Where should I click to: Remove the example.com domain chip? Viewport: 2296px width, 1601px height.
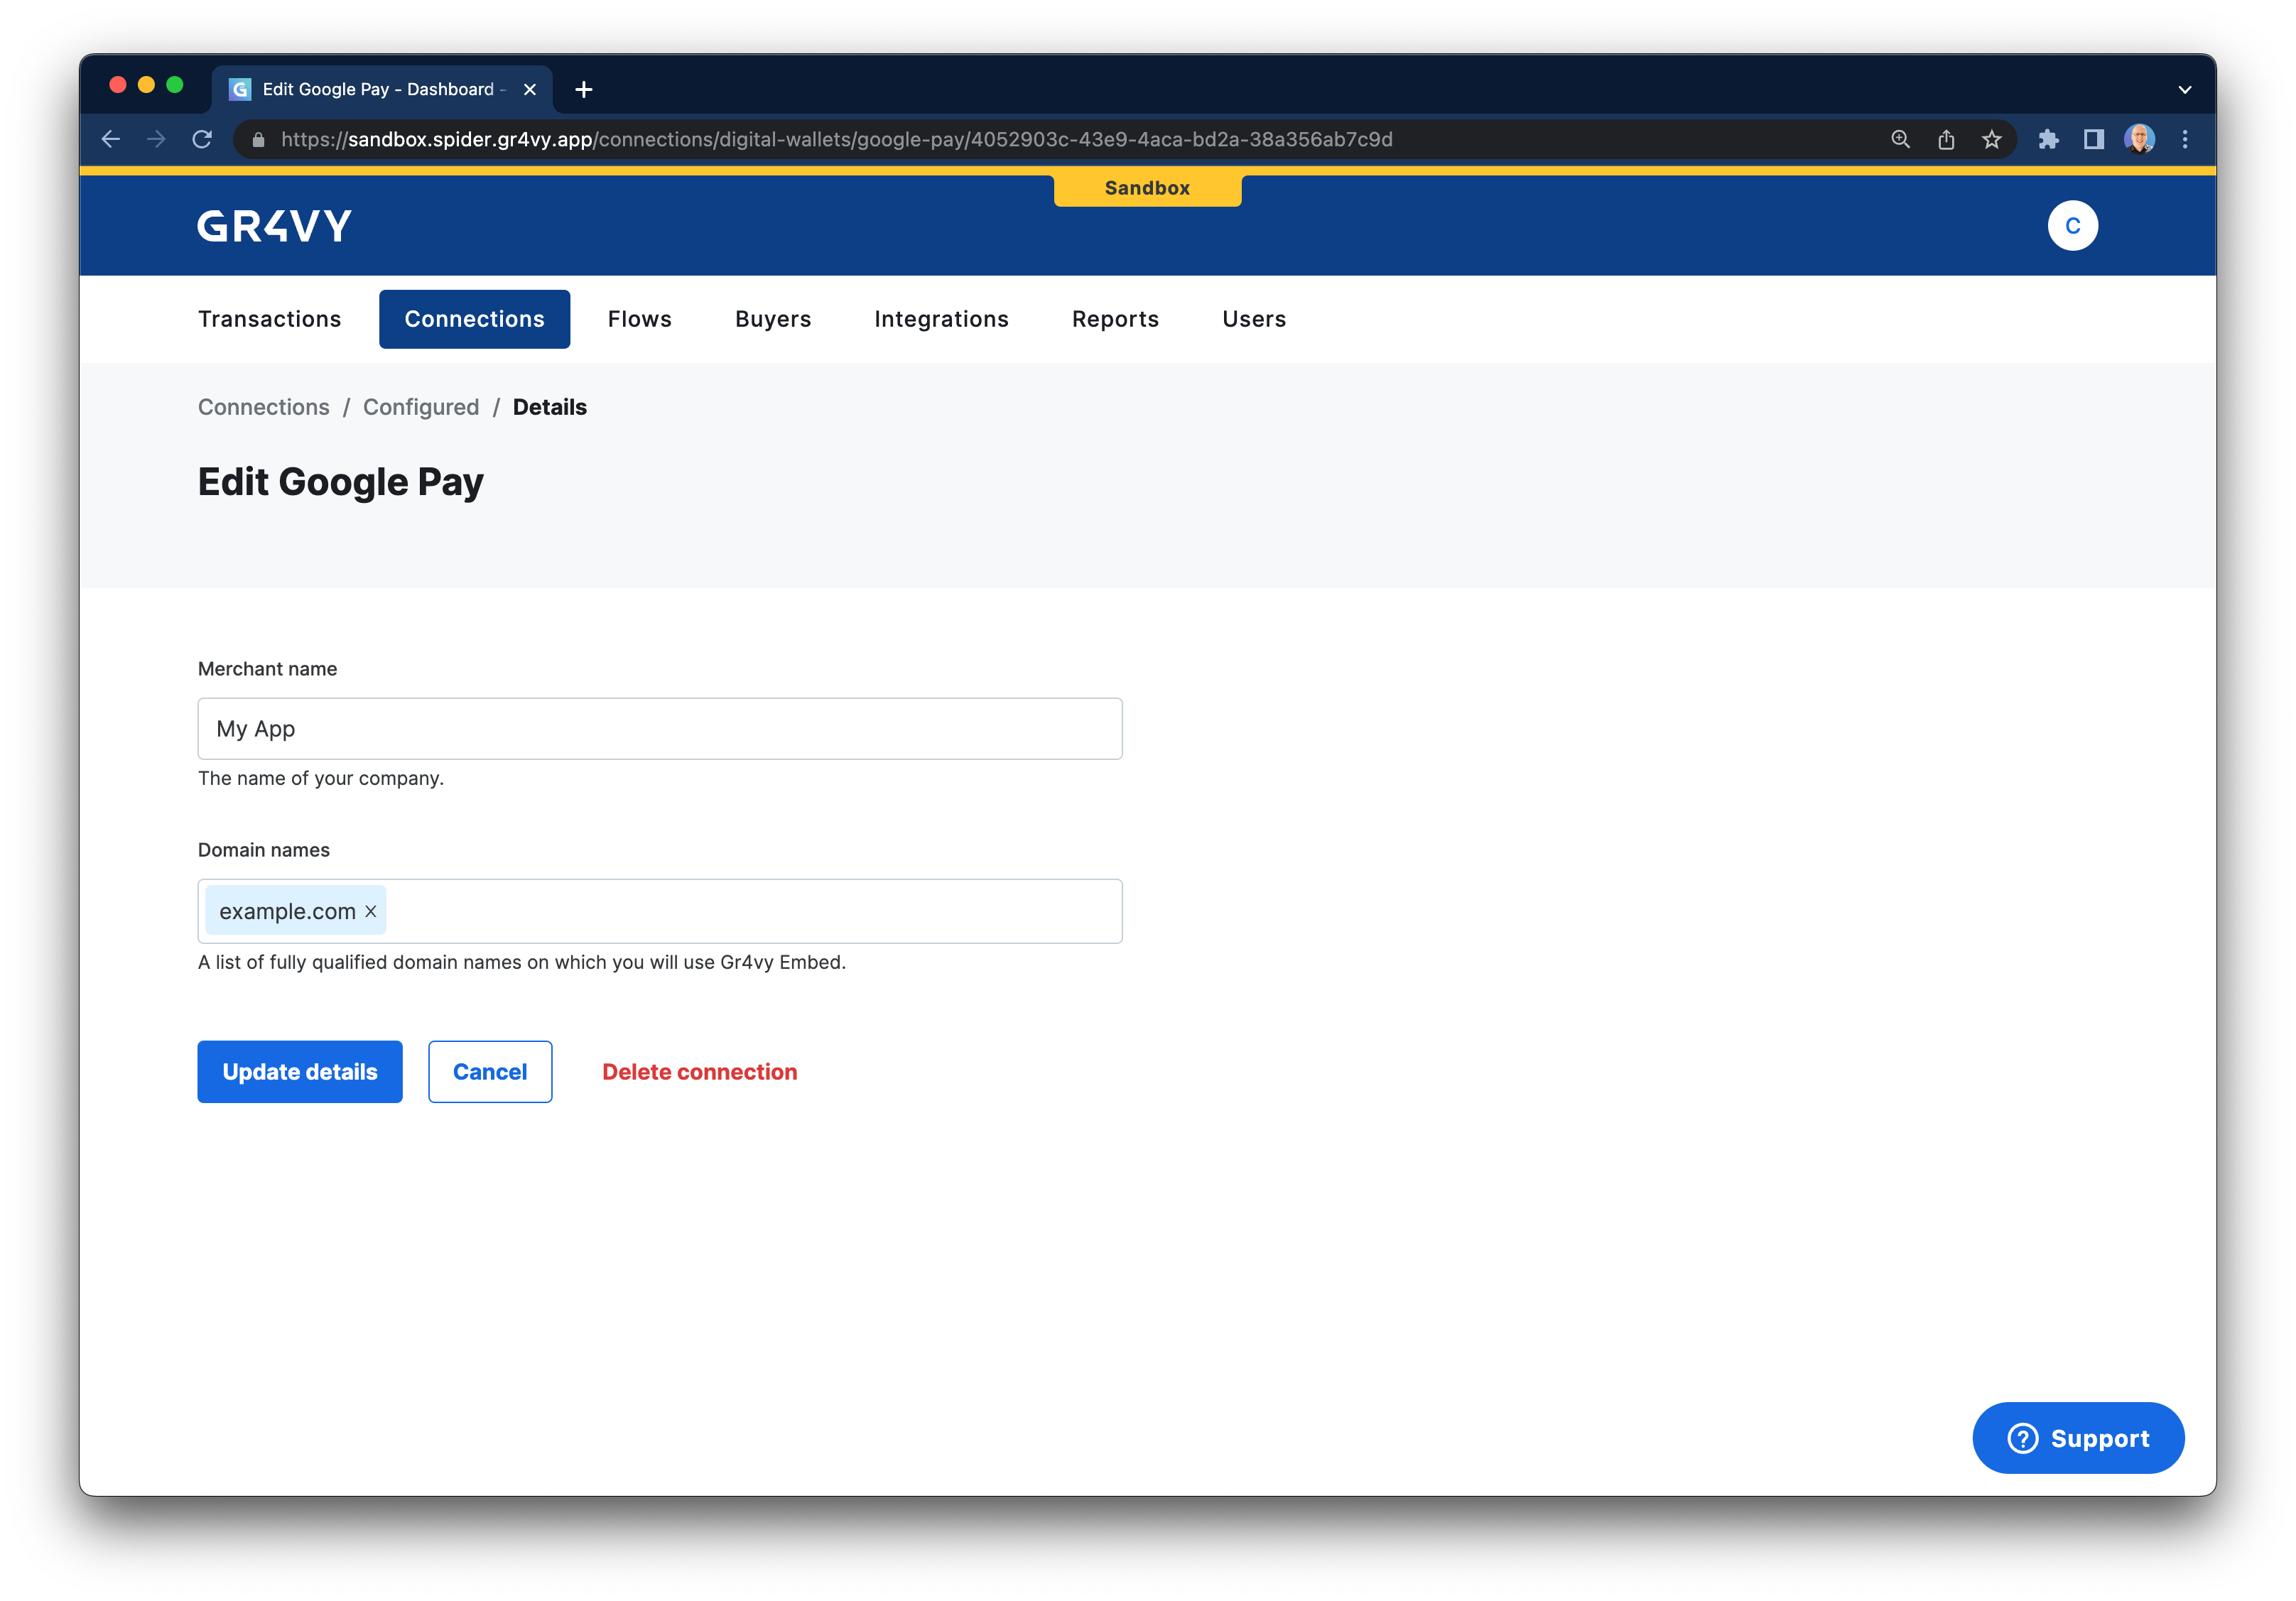[x=371, y=911]
